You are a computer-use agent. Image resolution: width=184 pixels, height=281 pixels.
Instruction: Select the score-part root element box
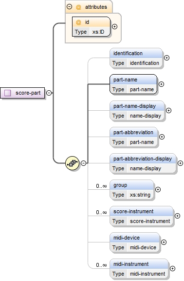[x=22, y=93]
